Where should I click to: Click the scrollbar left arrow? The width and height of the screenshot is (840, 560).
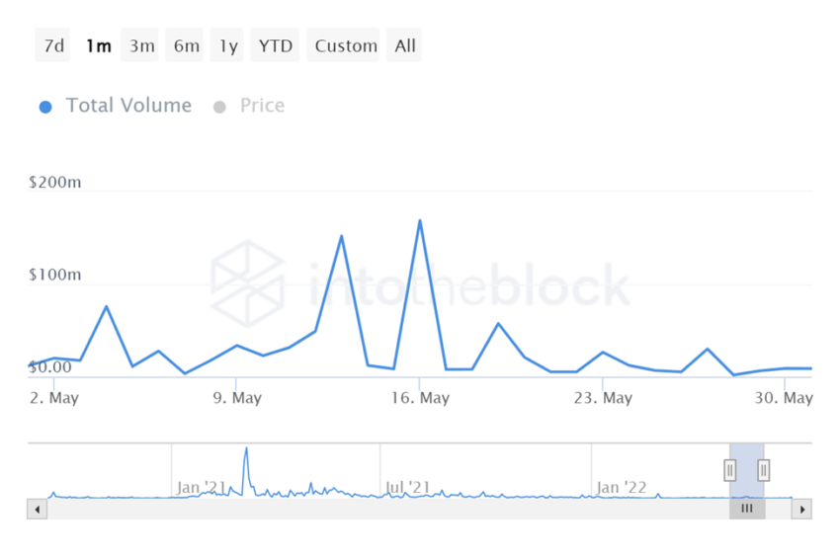point(38,510)
